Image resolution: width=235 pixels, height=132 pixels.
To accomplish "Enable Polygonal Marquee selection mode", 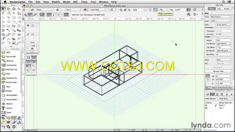I will [59, 15].
